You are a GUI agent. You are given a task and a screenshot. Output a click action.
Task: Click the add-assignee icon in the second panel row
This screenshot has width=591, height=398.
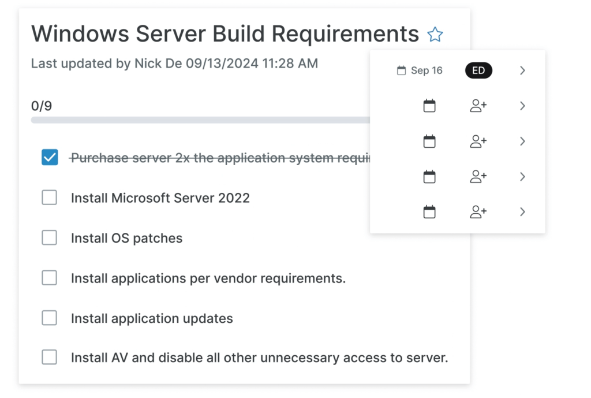478,106
